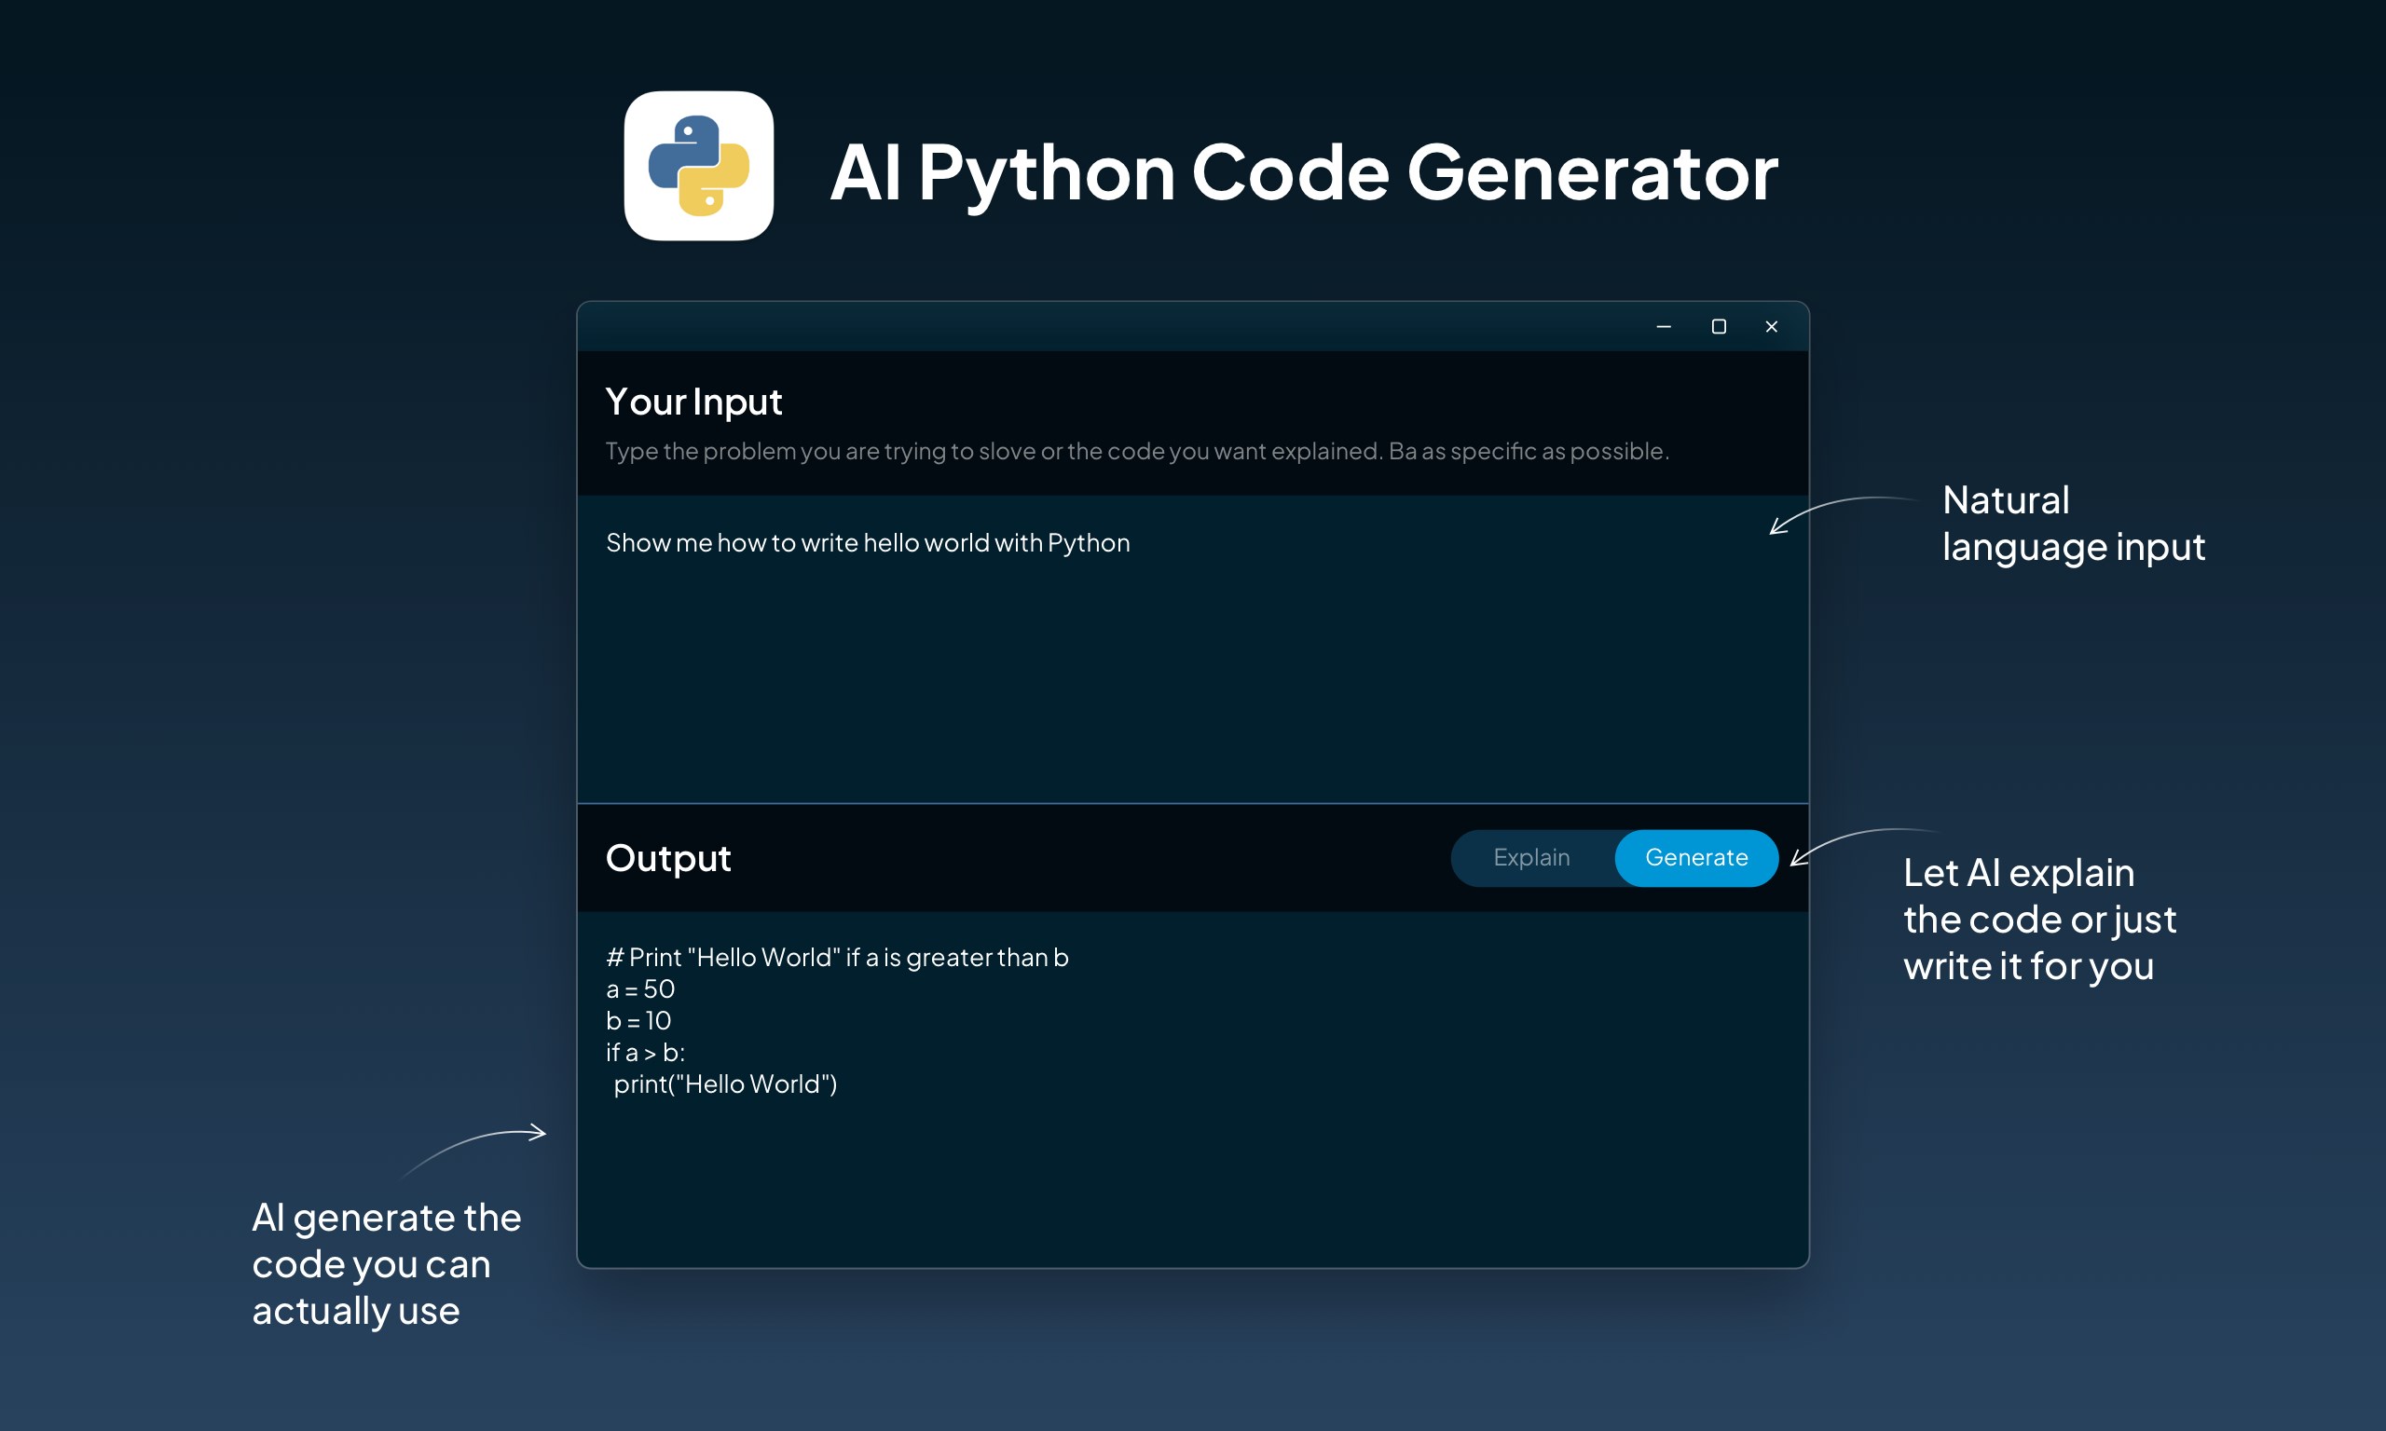
Task: Switch output mode to Explain
Action: tap(1531, 857)
